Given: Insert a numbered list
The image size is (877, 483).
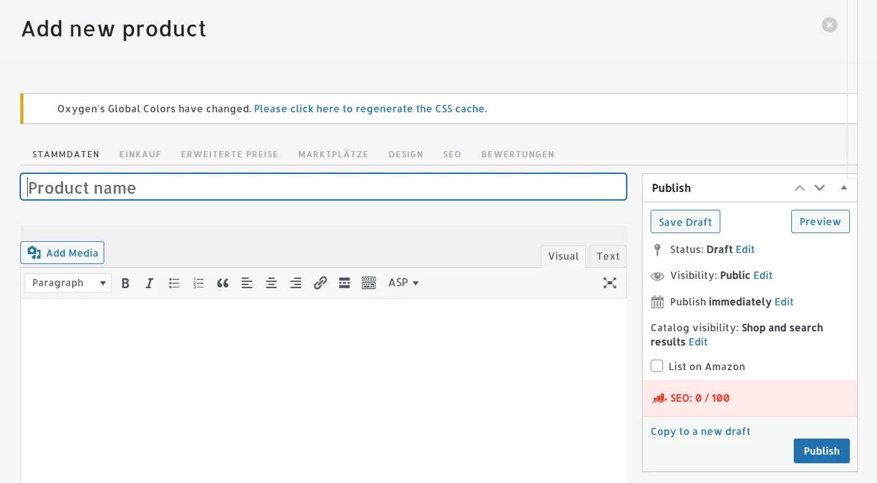Looking at the screenshot, I should coord(199,283).
